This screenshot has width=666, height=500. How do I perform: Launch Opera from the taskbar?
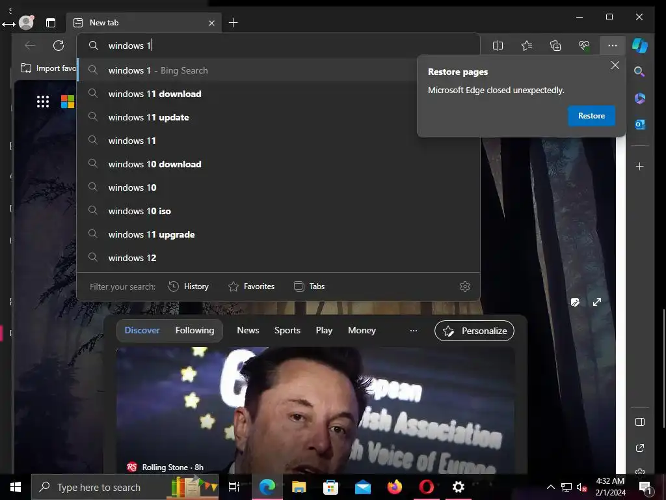[x=427, y=487]
